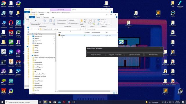Click the horizontal scrollbar in file list
The height and width of the screenshot is (104, 186).
pos(84,91)
